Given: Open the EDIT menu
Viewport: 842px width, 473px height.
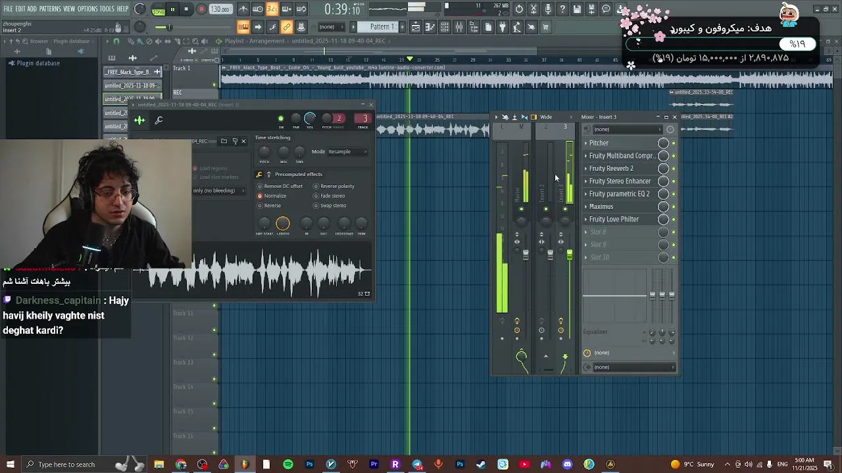Looking at the screenshot, I should pos(20,9).
